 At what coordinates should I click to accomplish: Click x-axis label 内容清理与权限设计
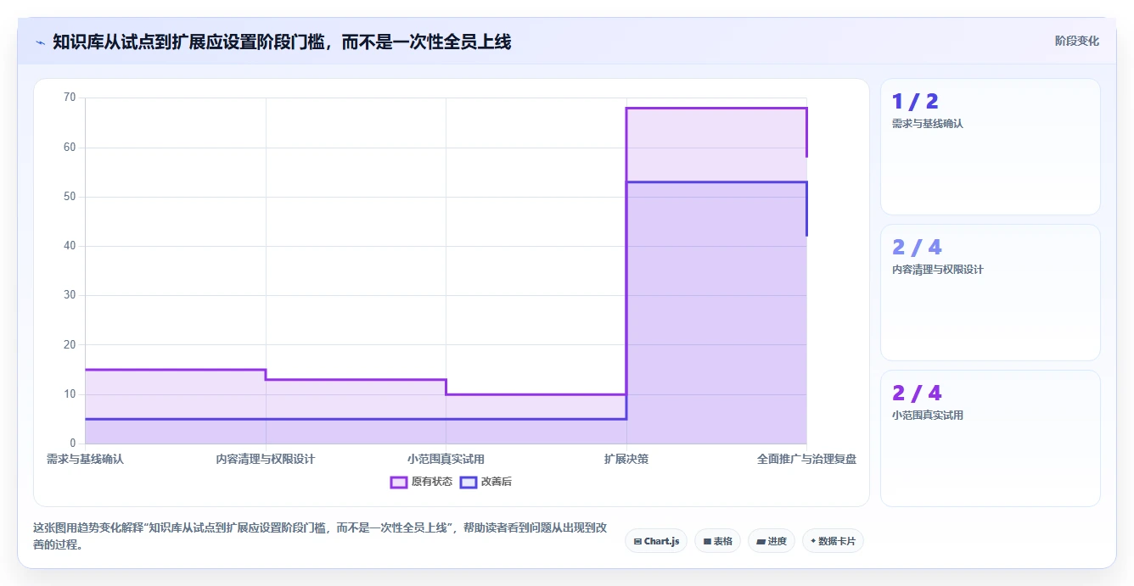[x=266, y=459]
